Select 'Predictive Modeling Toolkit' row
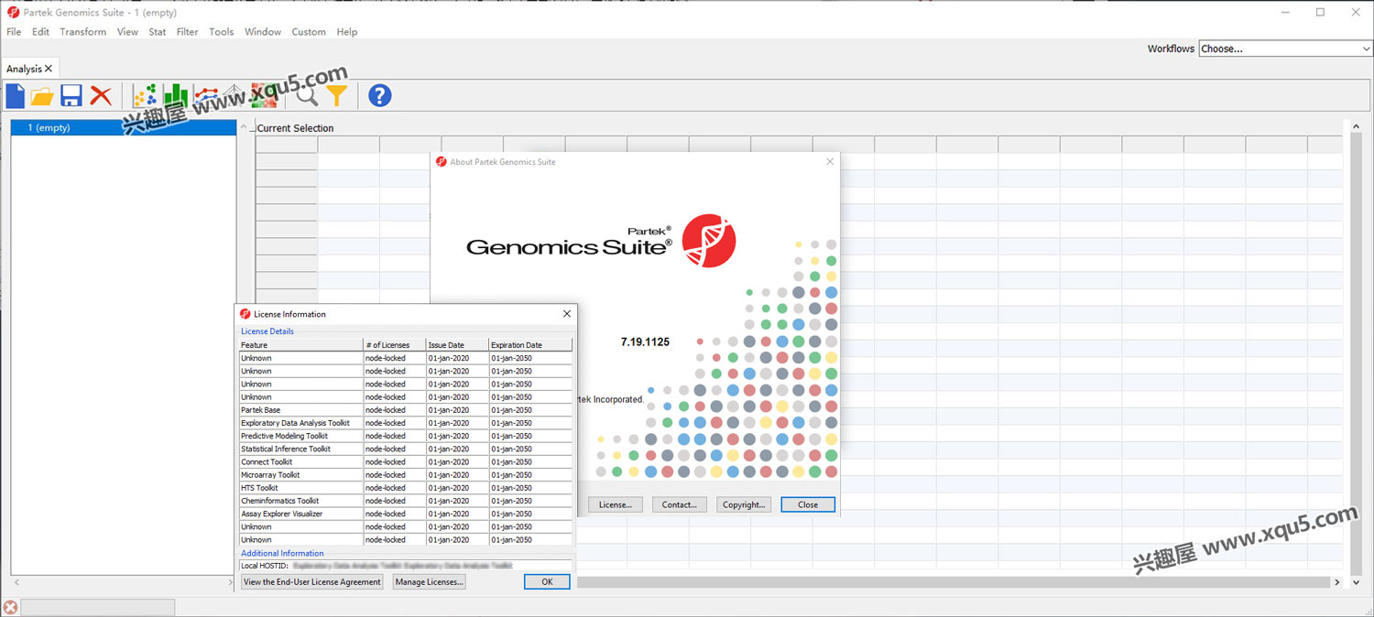1374x617 pixels. click(x=406, y=436)
